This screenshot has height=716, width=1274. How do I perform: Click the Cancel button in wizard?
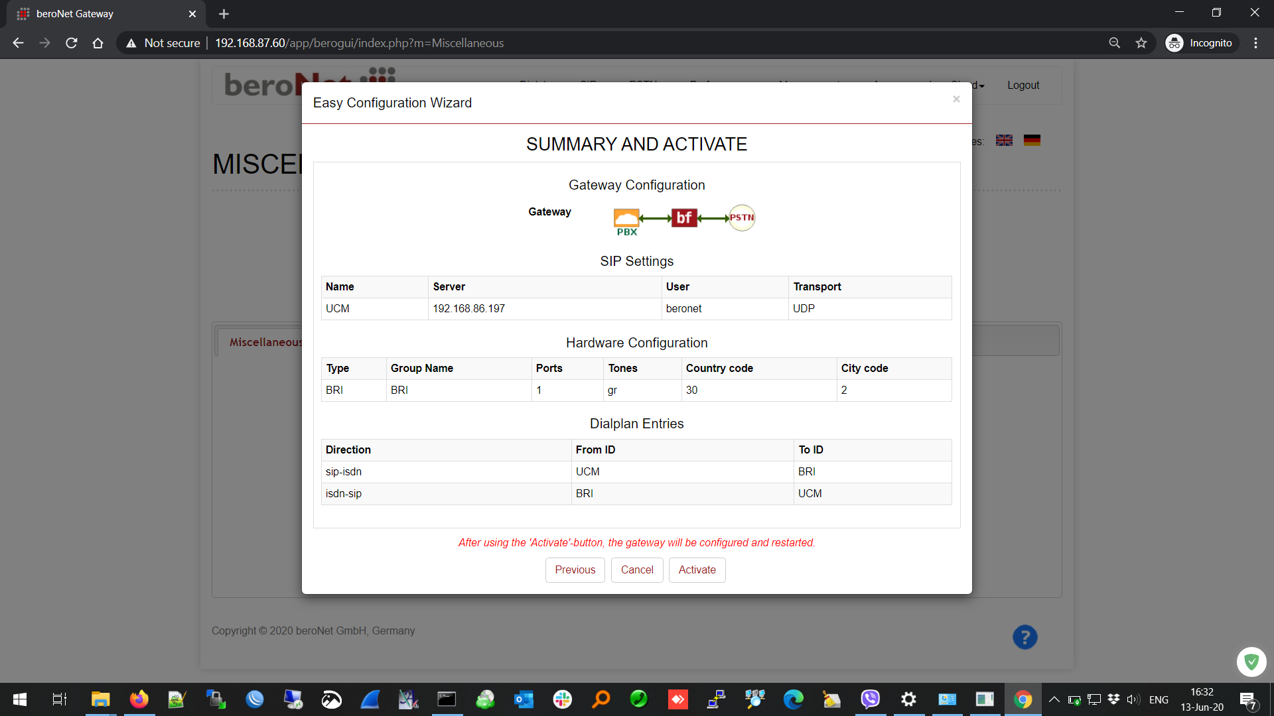click(637, 569)
